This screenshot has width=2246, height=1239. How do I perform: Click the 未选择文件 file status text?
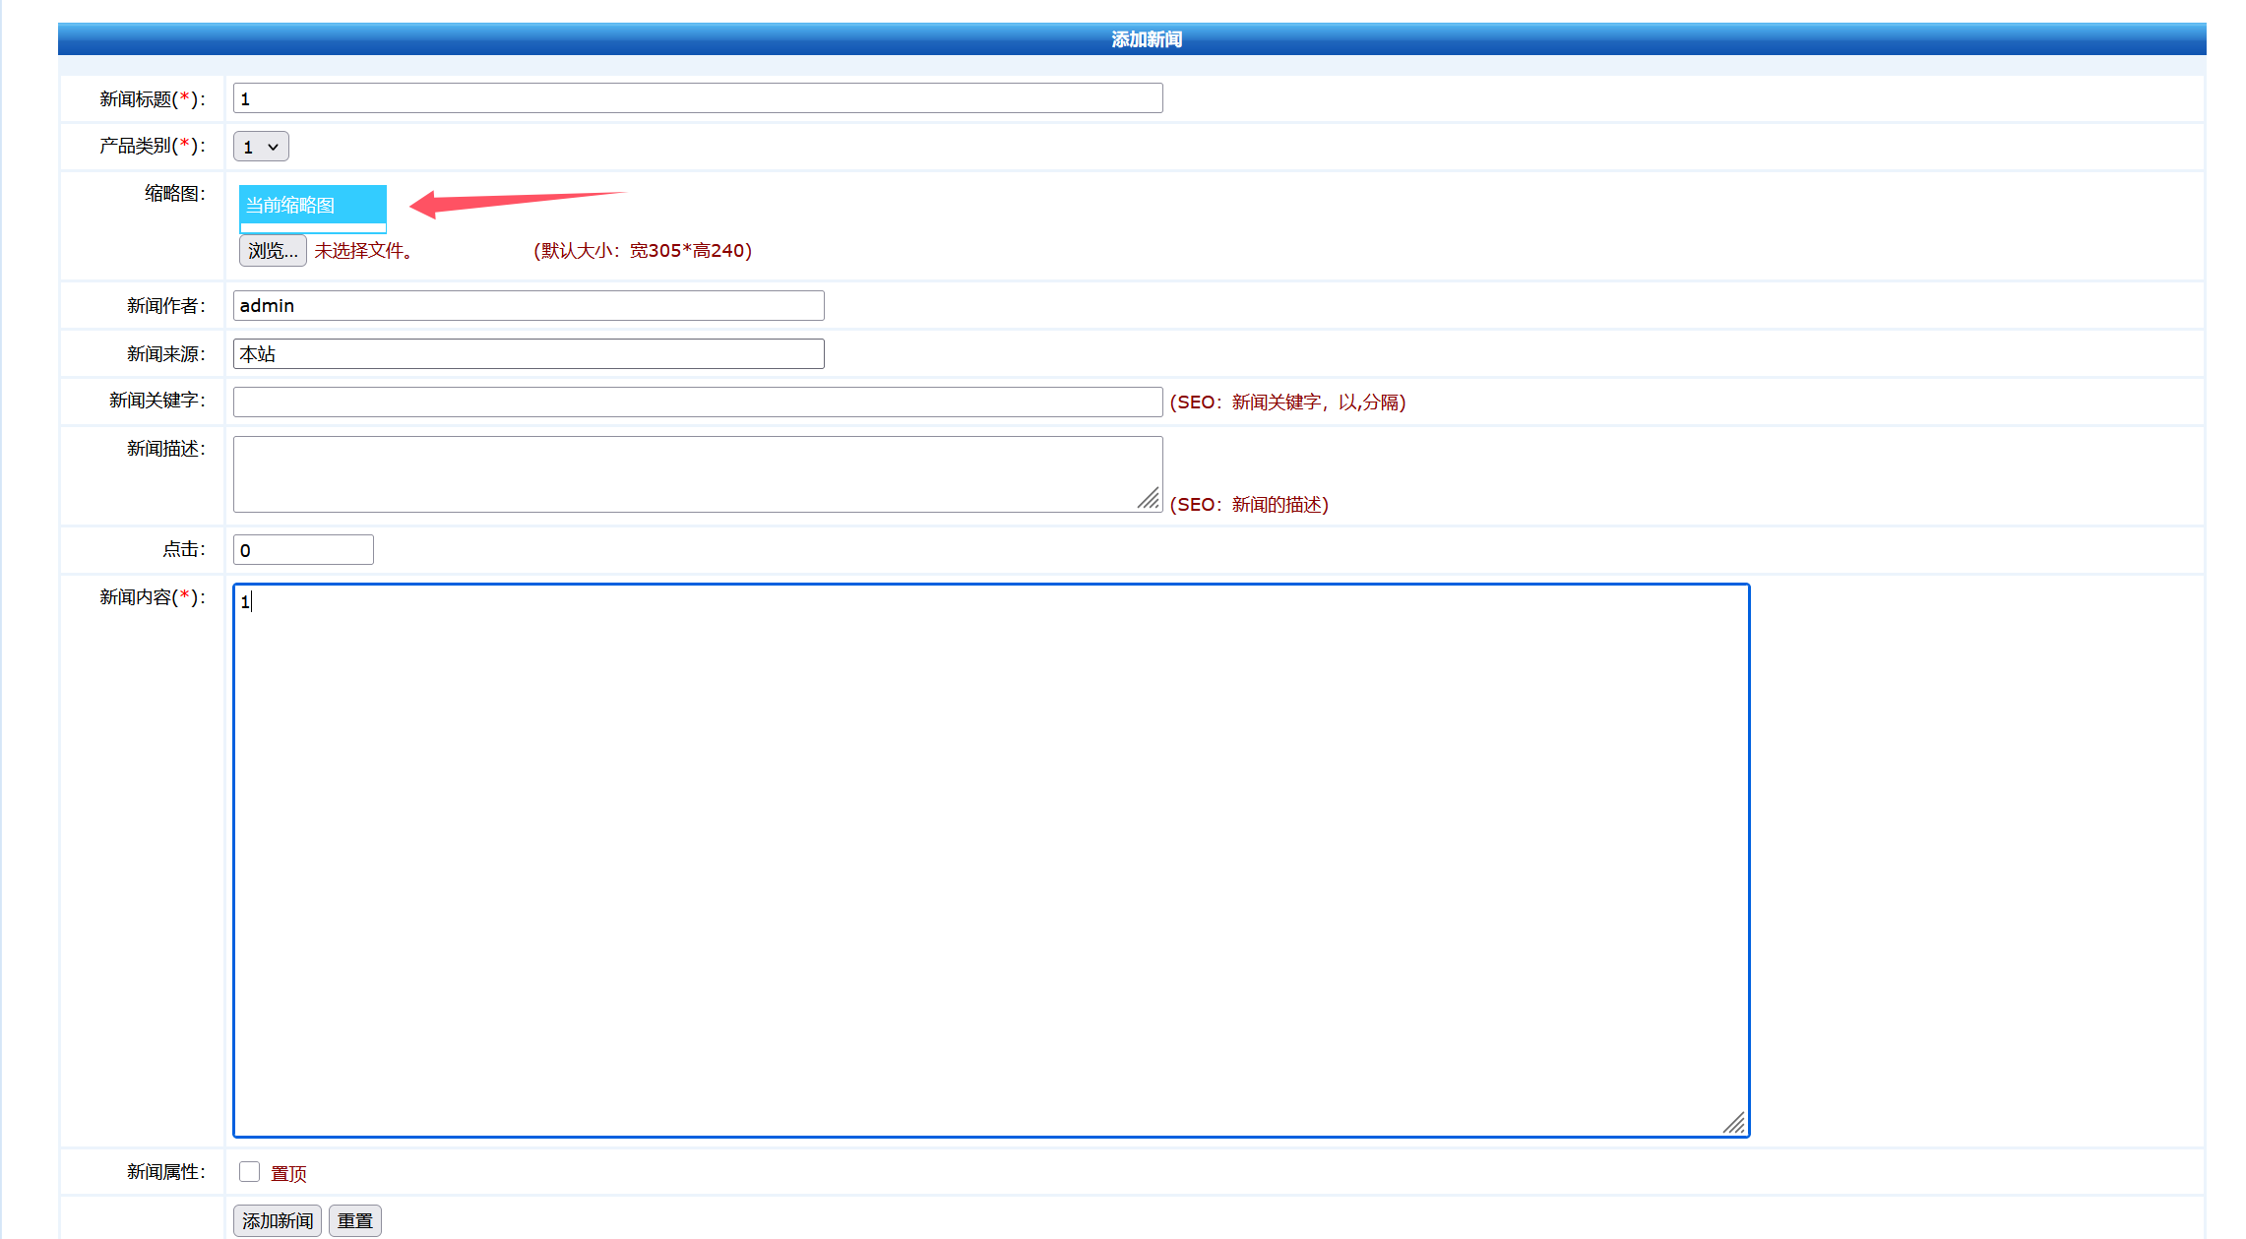tap(362, 251)
